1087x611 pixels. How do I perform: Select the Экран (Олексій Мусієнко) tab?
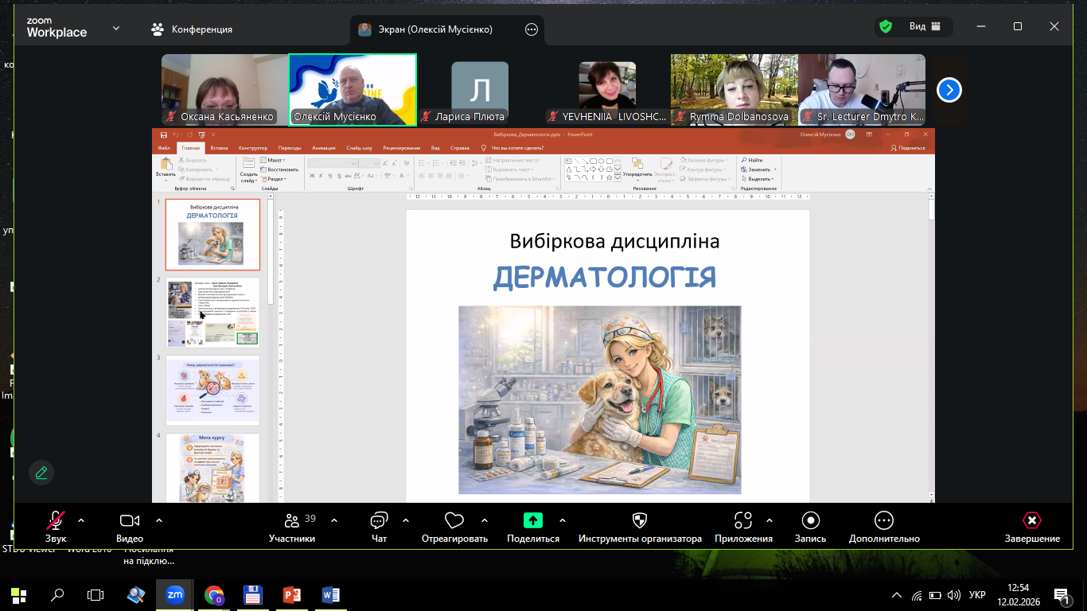434,29
